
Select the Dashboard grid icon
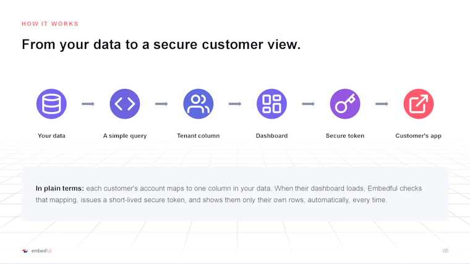[271, 104]
